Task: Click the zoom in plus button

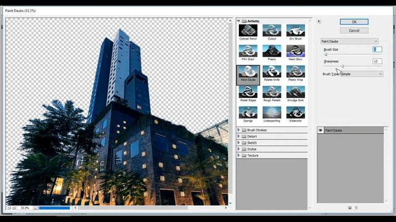Action: tap(14, 208)
